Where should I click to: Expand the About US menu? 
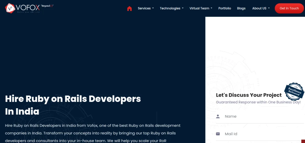click(261, 8)
